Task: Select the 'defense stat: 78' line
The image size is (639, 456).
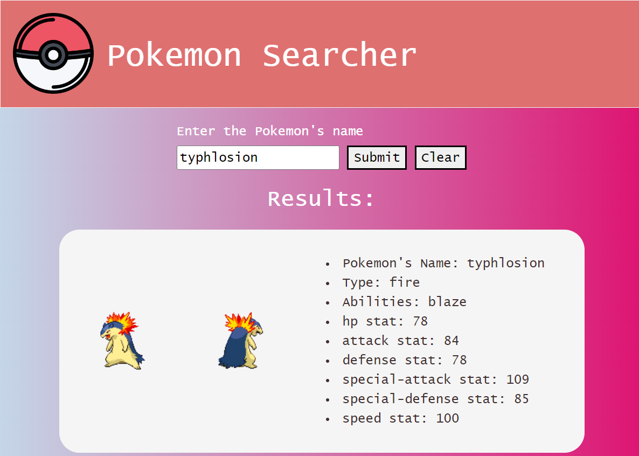Action: (404, 360)
